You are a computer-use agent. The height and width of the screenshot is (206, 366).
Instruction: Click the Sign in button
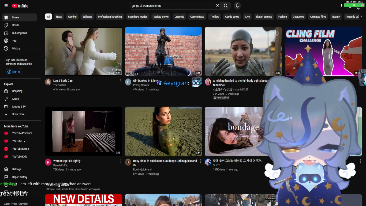click(x=14, y=72)
